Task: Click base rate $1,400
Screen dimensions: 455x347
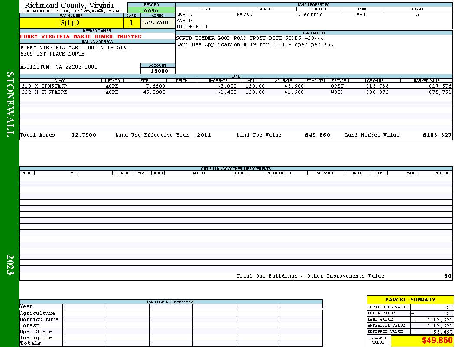Action: tap(227, 92)
